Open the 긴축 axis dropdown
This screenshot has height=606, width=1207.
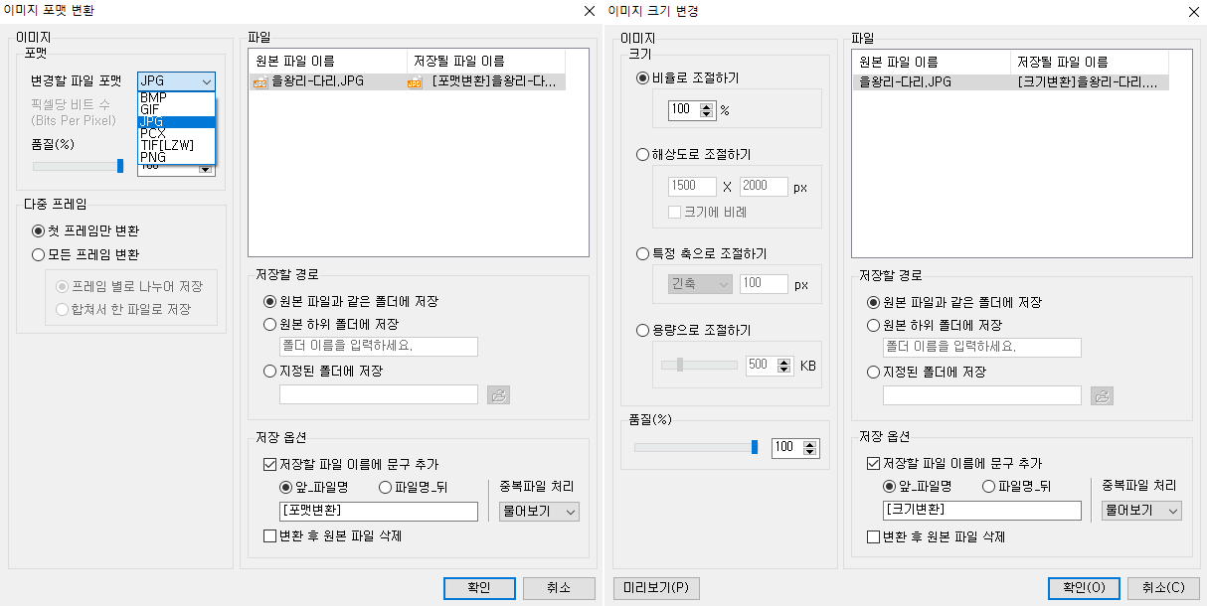pos(698,283)
